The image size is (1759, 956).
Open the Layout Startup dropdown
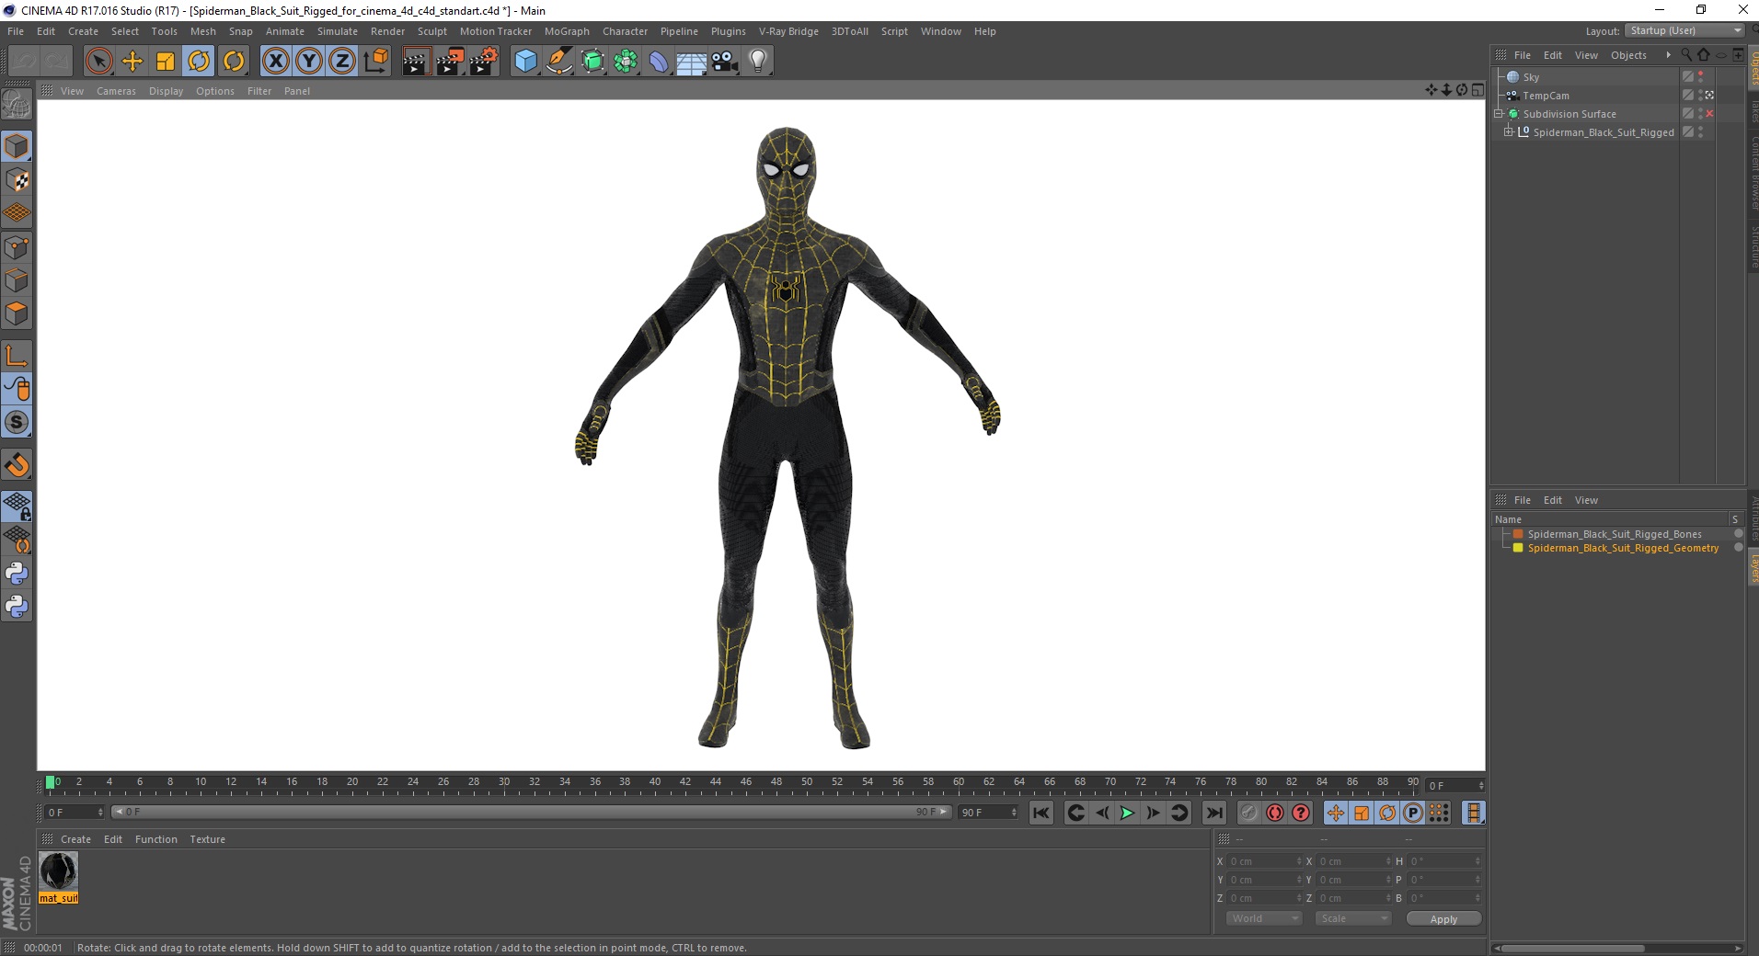1685,30
